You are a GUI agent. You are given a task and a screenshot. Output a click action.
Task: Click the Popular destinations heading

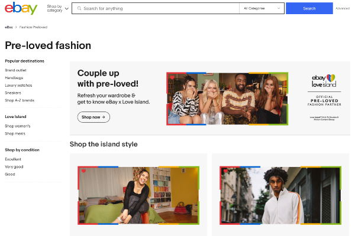pos(25,61)
